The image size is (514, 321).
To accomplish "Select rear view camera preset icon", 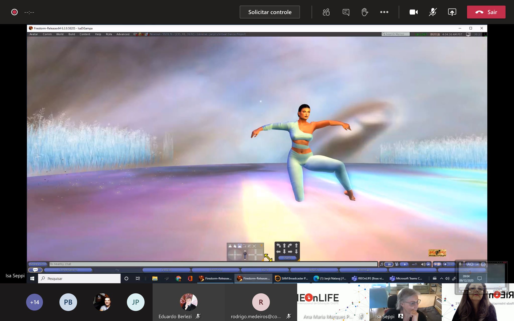I will pyautogui.click(x=240, y=246).
